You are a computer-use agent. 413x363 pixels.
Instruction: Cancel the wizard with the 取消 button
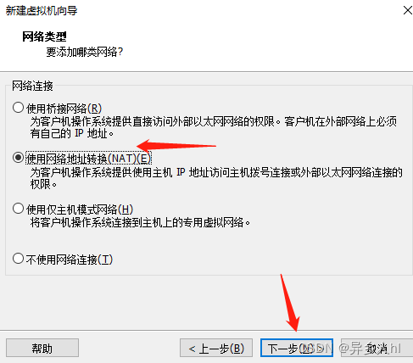(x=377, y=348)
